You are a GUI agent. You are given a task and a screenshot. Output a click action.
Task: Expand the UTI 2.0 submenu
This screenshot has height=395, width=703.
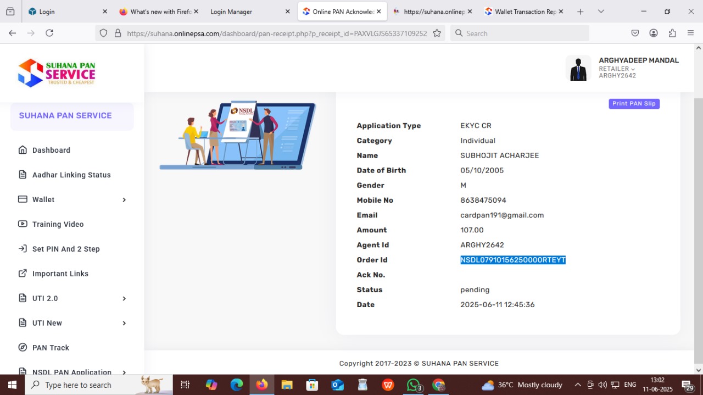pyautogui.click(x=124, y=298)
